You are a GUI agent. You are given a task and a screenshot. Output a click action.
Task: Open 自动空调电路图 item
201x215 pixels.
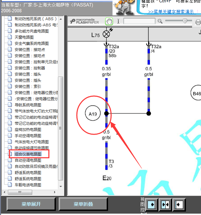pos(28,160)
